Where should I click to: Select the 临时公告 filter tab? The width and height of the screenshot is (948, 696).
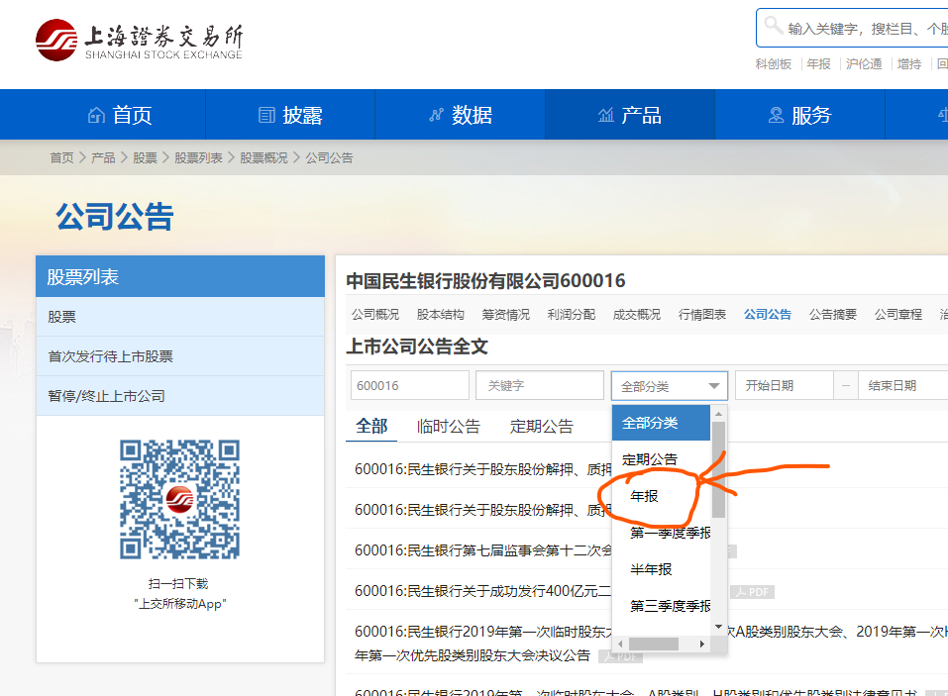[448, 426]
